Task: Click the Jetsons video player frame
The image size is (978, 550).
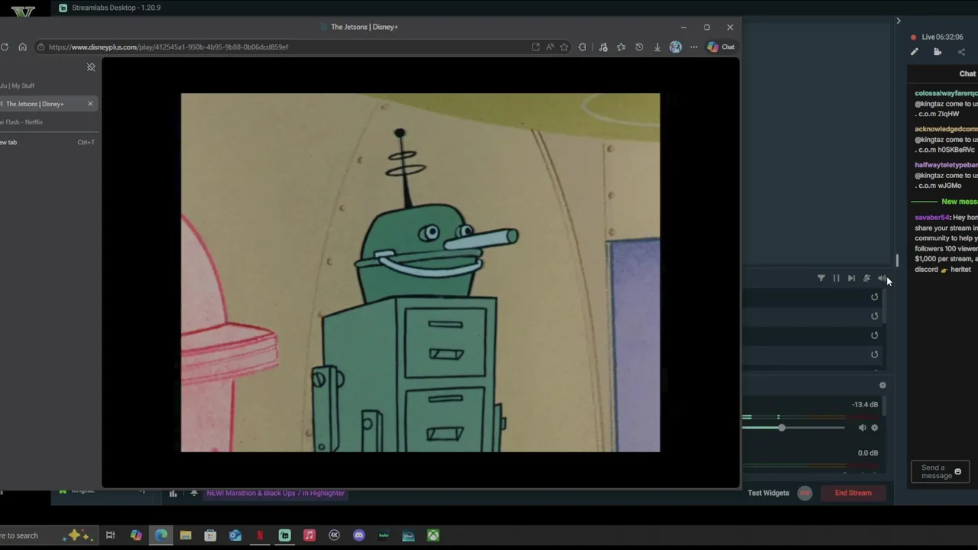Action: coord(420,273)
